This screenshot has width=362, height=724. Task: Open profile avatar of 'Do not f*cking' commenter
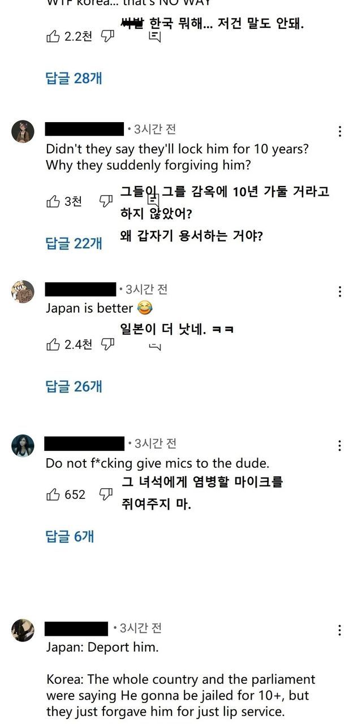[23, 446]
